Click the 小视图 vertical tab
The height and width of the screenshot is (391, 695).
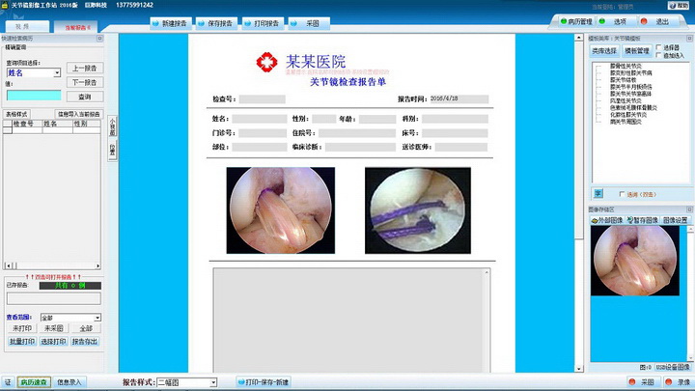coord(113,126)
